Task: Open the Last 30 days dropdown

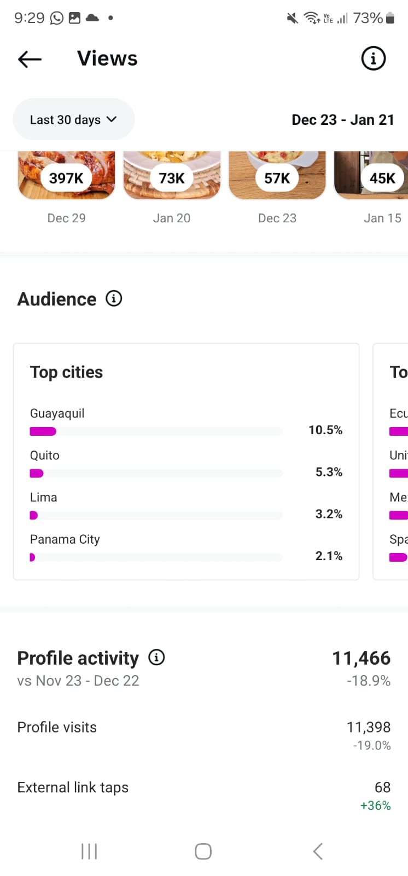Action: [73, 119]
